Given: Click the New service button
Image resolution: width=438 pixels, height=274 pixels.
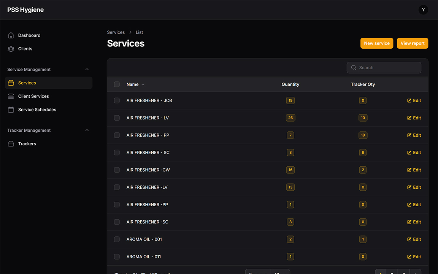Looking at the screenshot, I should (x=376, y=43).
